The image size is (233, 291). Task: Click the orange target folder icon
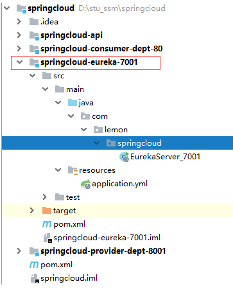click(x=47, y=211)
